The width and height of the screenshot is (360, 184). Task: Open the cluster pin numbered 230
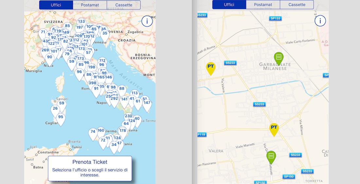pos(128,117)
